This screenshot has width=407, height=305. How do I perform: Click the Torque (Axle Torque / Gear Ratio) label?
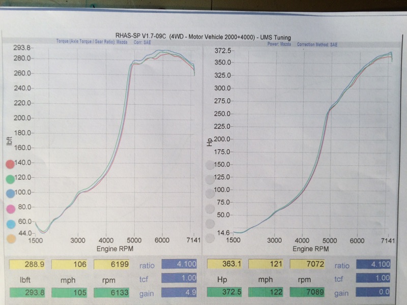[x=92, y=42]
